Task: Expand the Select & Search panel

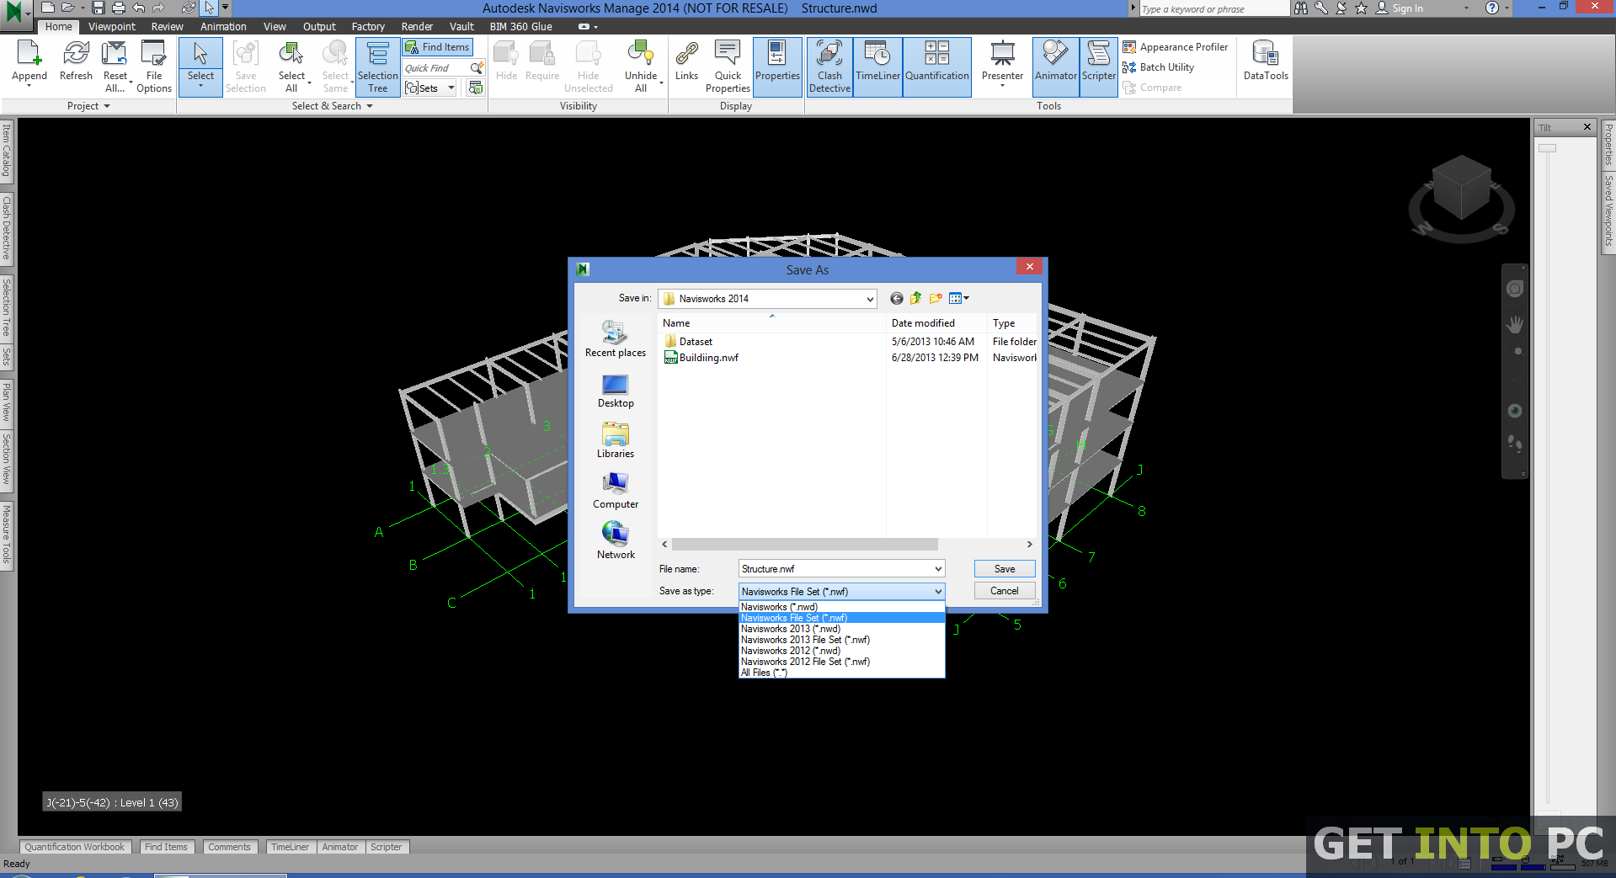Action: (x=369, y=106)
